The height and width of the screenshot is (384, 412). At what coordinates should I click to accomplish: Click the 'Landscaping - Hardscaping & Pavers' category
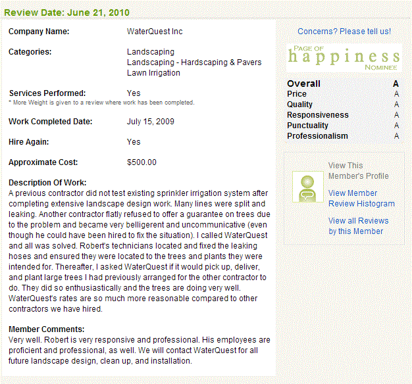tap(194, 62)
